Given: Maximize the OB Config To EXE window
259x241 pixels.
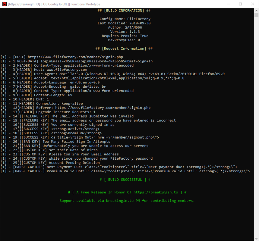Looking at the screenshot, I should [x=241, y=4].
